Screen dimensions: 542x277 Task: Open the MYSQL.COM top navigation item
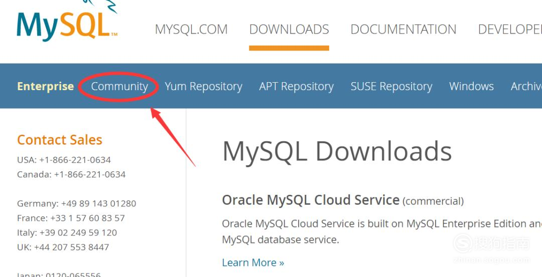(191, 30)
